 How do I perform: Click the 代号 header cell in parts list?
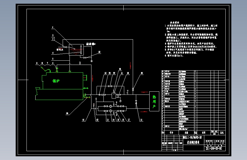coord(172,133)
